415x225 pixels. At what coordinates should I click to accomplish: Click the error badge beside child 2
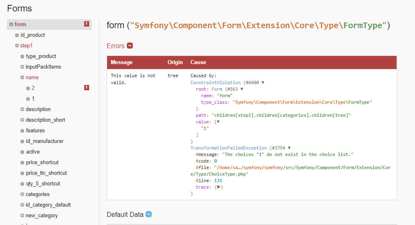[x=87, y=87]
